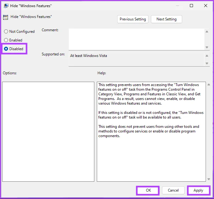Screen dimensions: 214x199
Task: Click the policy setting icon beside heading
Action: tap(6, 17)
